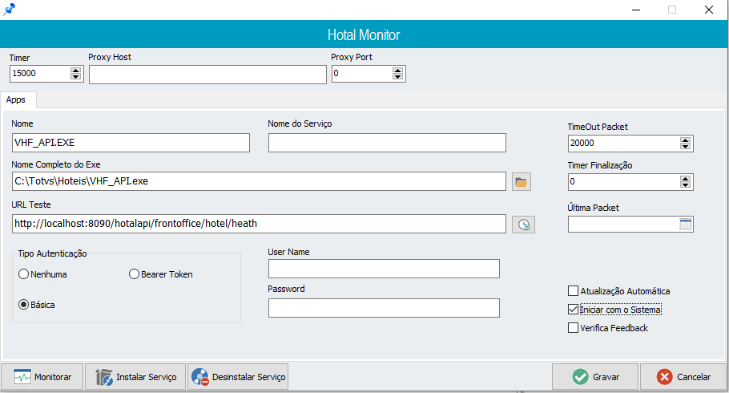The height and width of the screenshot is (393, 729).
Task: Decrease TimeOut Packet with down arrow
Action: tap(685, 146)
